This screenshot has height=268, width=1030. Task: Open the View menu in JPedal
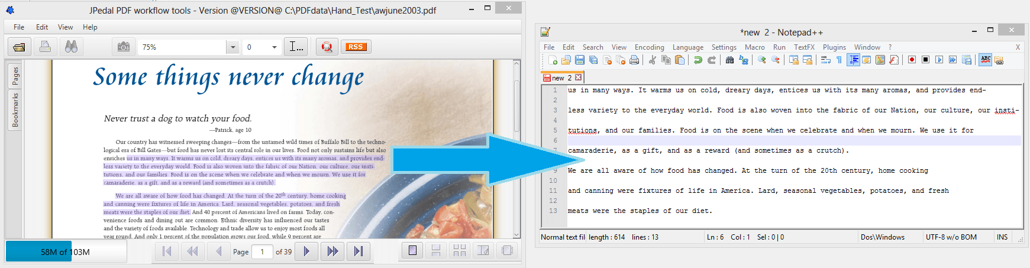[x=65, y=27]
